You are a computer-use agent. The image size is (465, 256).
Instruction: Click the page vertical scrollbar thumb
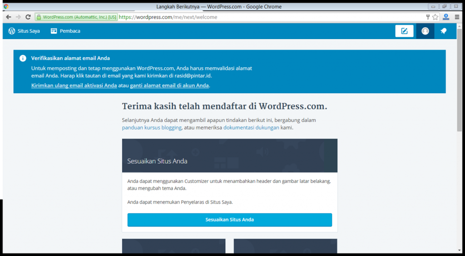point(460,80)
